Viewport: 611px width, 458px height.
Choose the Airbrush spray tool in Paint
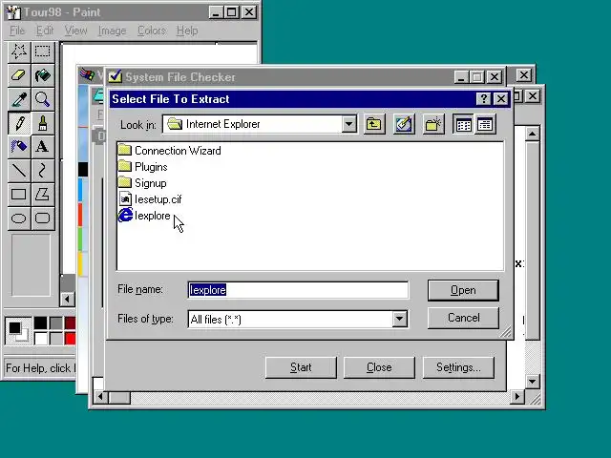[19, 147]
